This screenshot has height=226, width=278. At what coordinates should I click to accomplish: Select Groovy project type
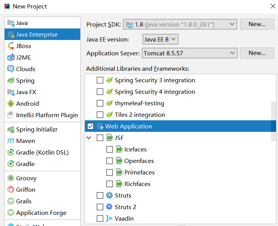pyautogui.click(x=42, y=178)
